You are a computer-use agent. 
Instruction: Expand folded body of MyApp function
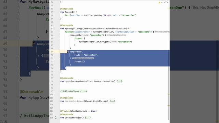point(119,81)
